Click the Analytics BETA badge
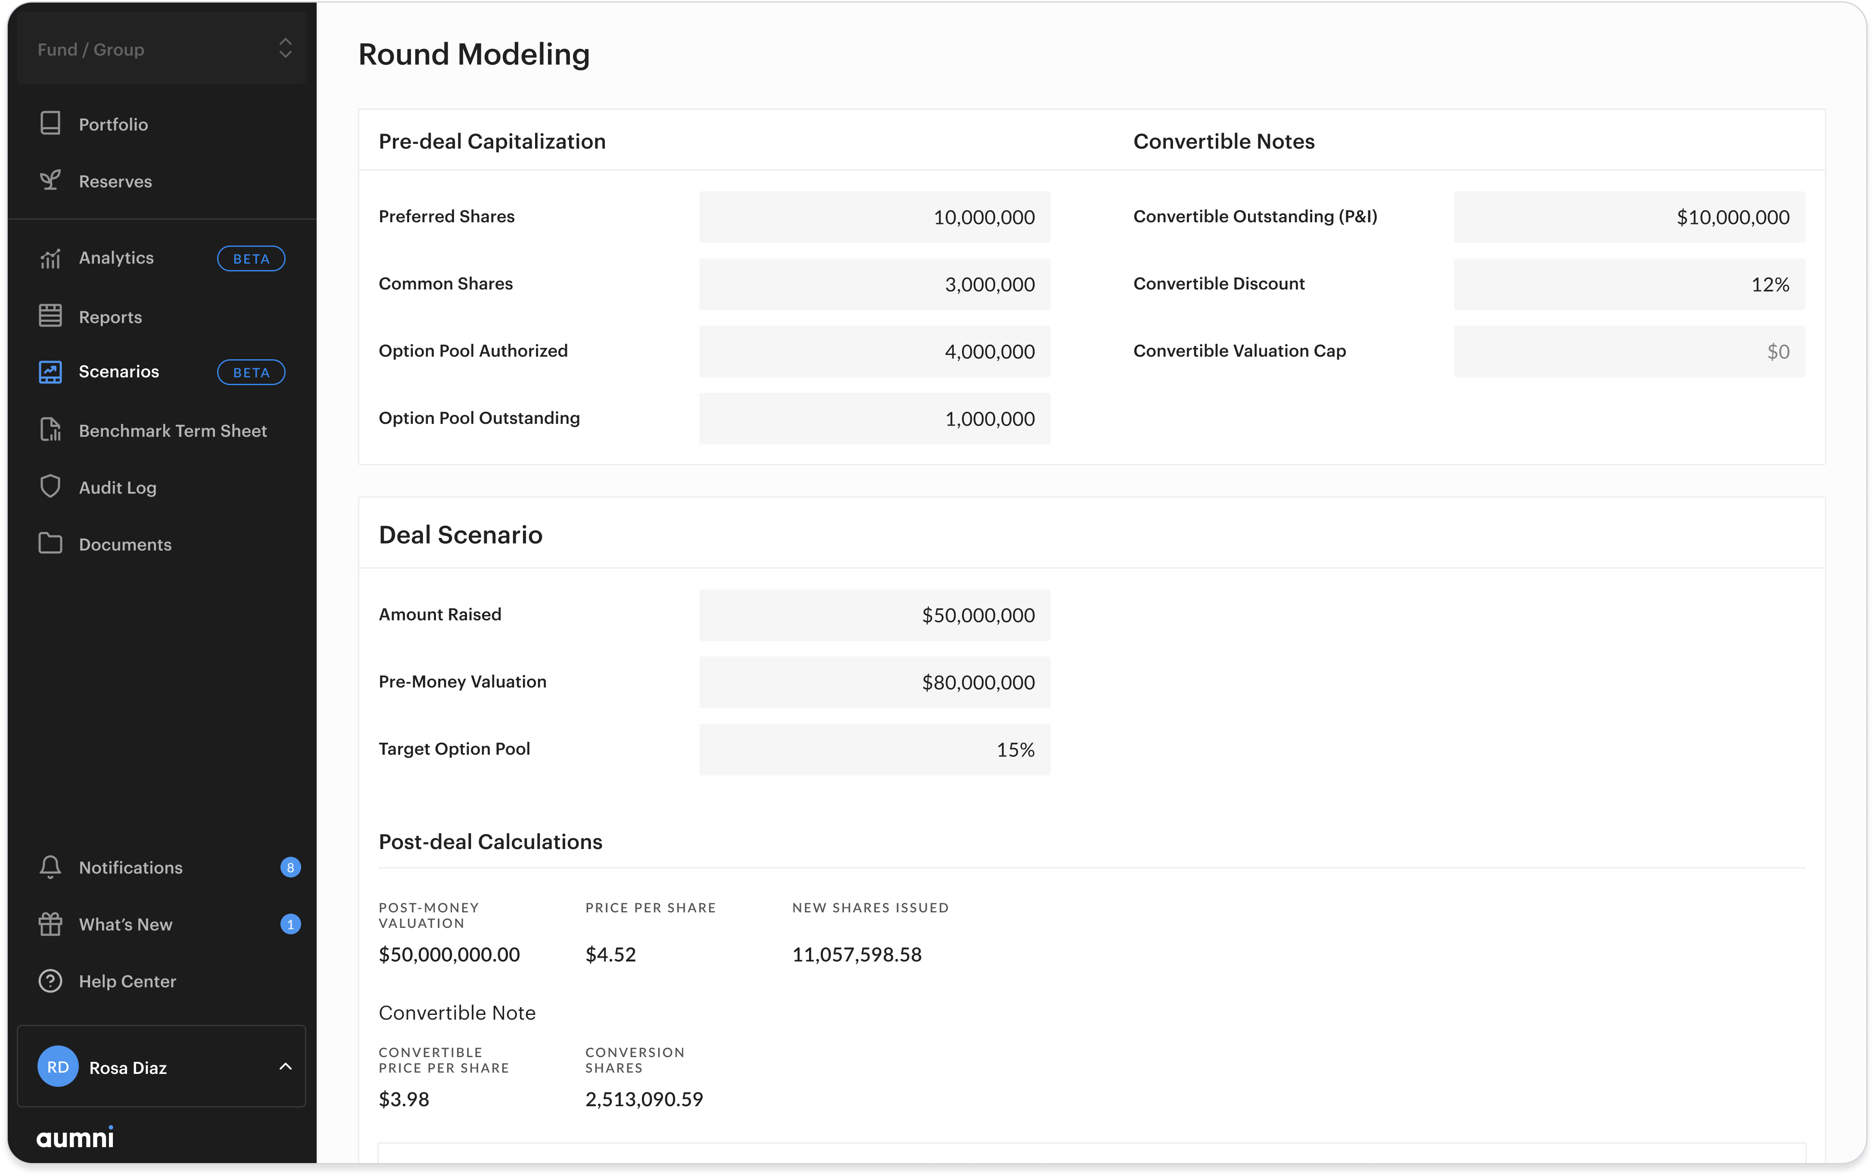 [x=251, y=258]
